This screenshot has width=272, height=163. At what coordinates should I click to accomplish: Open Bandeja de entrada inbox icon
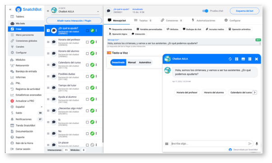pos(12,71)
